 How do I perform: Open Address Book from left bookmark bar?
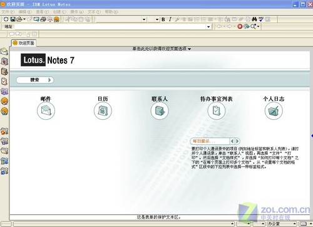[4, 71]
